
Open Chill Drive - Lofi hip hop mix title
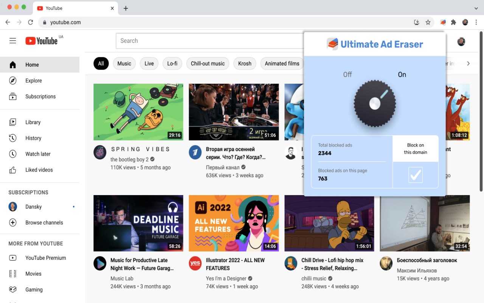[332, 264]
